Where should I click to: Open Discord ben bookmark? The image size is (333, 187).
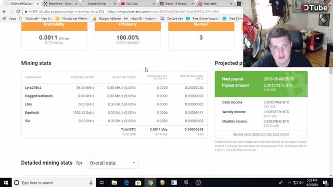click(172, 19)
